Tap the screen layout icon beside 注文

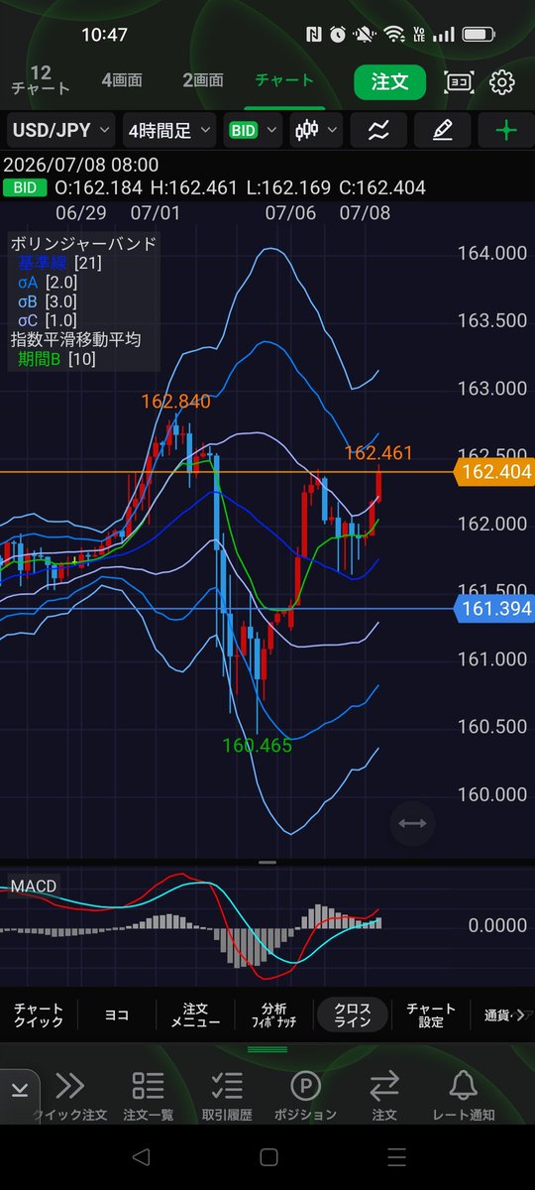[458, 82]
